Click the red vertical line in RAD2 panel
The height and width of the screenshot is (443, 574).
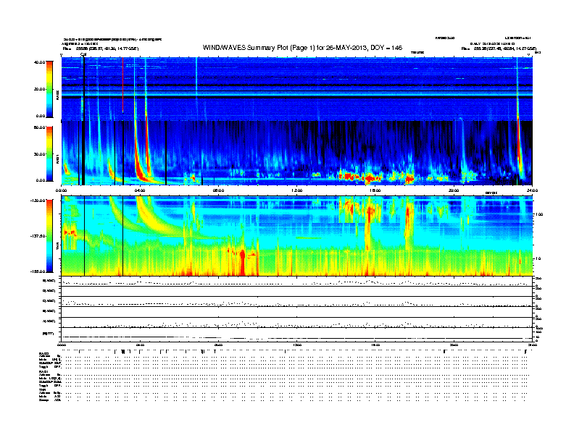click(x=122, y=85)
